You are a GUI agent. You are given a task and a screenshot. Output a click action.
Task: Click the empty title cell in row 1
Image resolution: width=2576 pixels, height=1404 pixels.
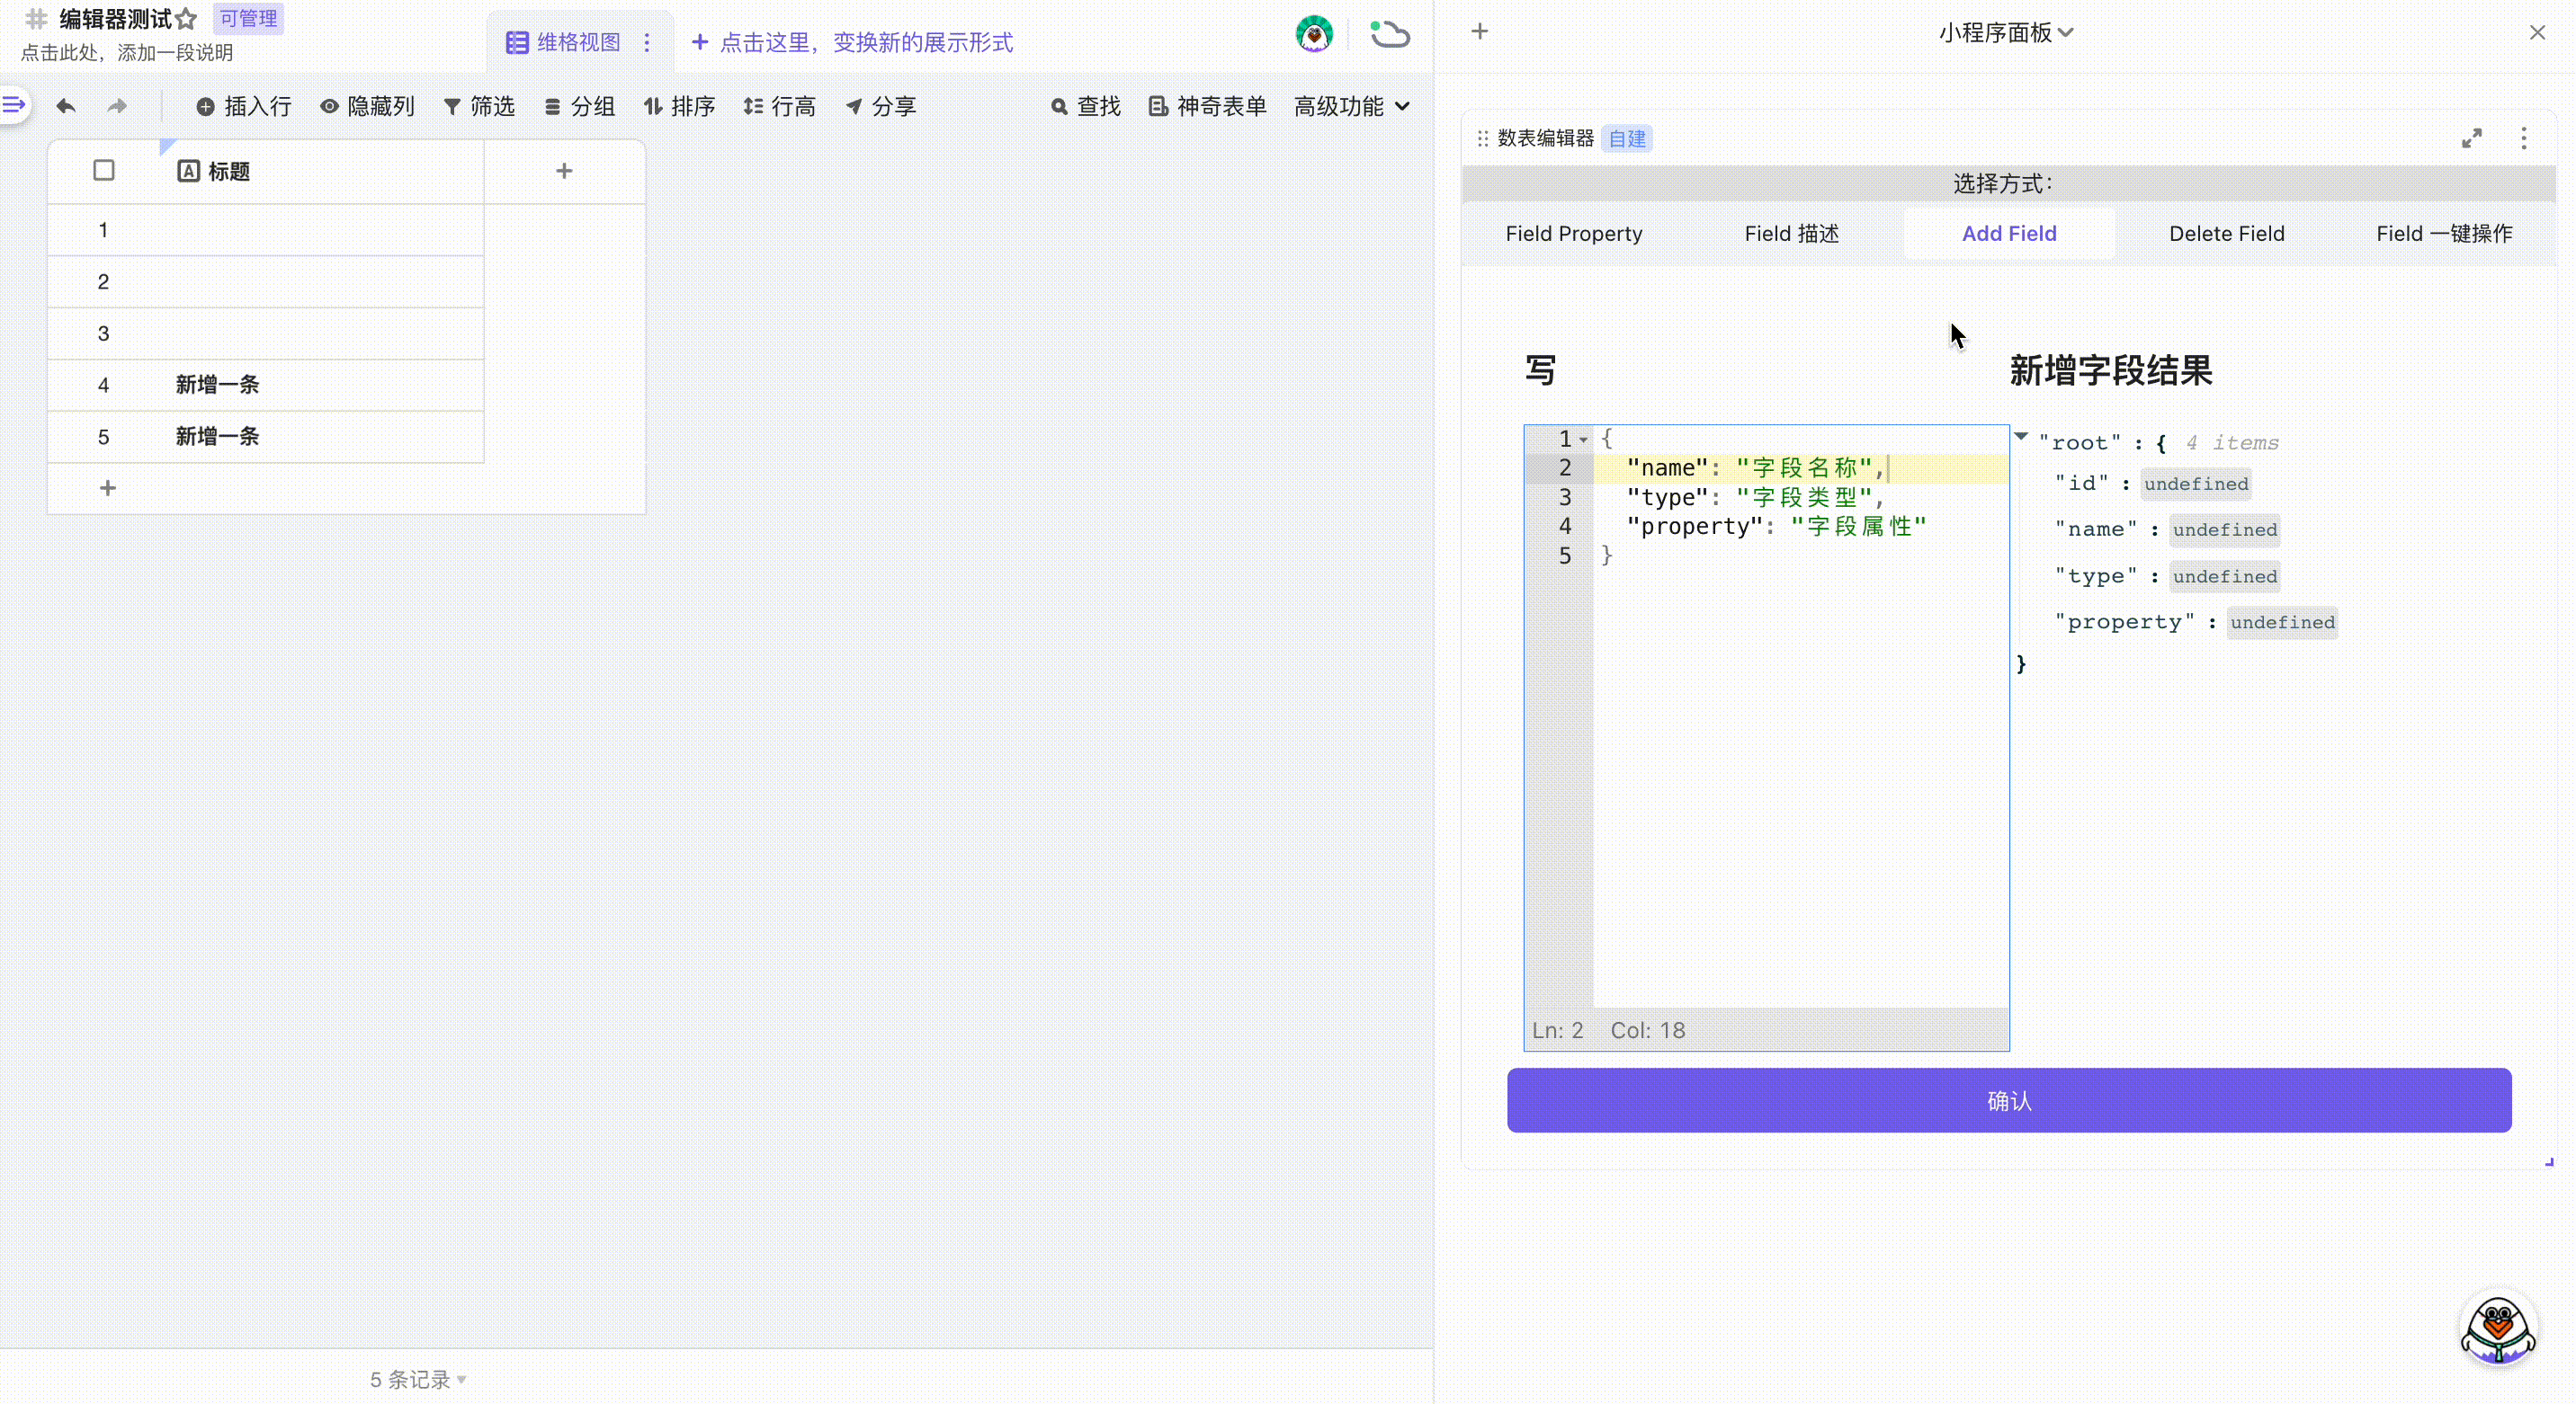coord(321,230)
